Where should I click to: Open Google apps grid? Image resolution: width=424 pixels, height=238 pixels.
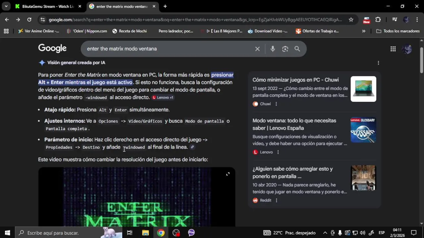pyautogui.click(x=393, y=49)
